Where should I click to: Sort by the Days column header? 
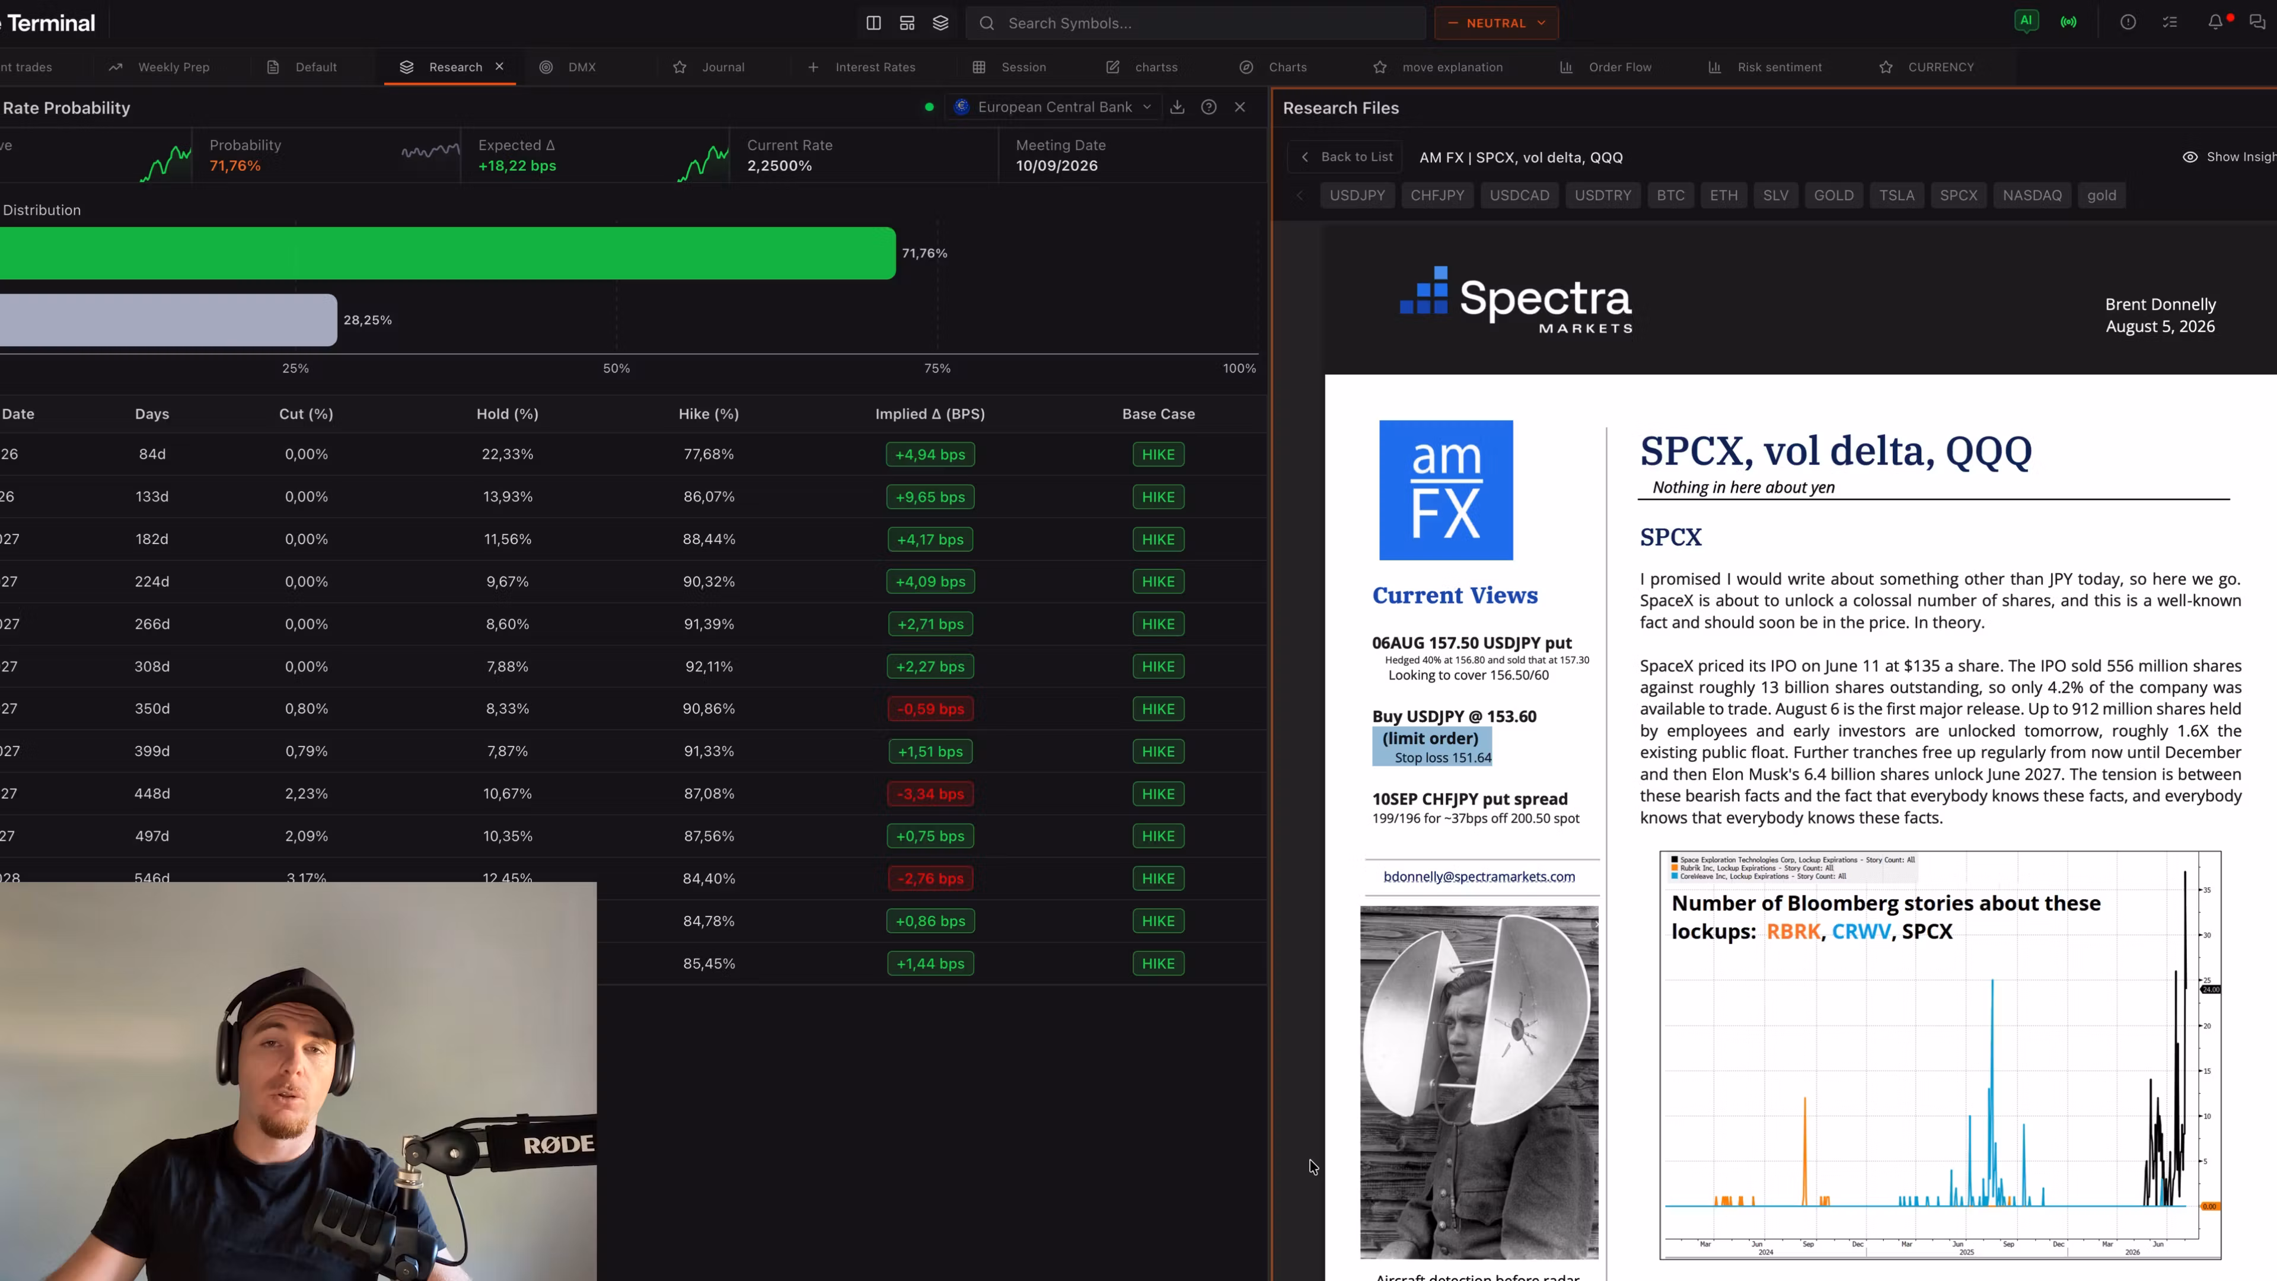click(152, 414)
